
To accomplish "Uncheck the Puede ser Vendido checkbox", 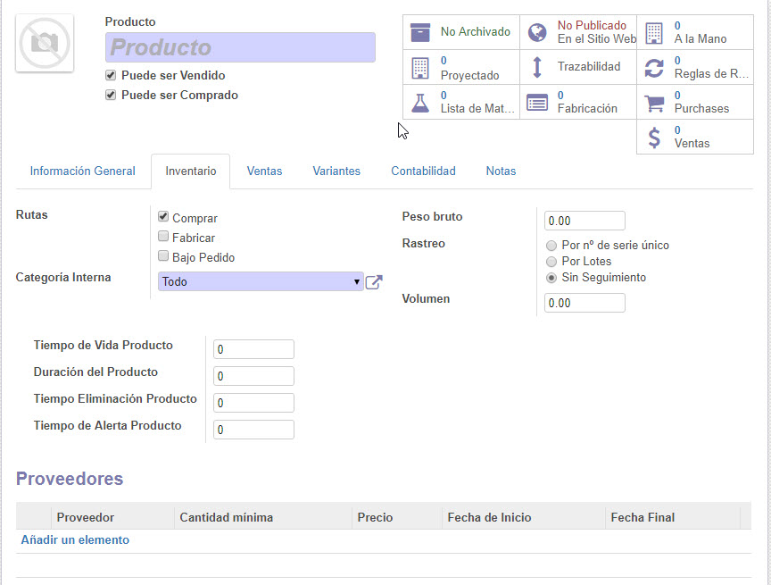I will 111,76.
